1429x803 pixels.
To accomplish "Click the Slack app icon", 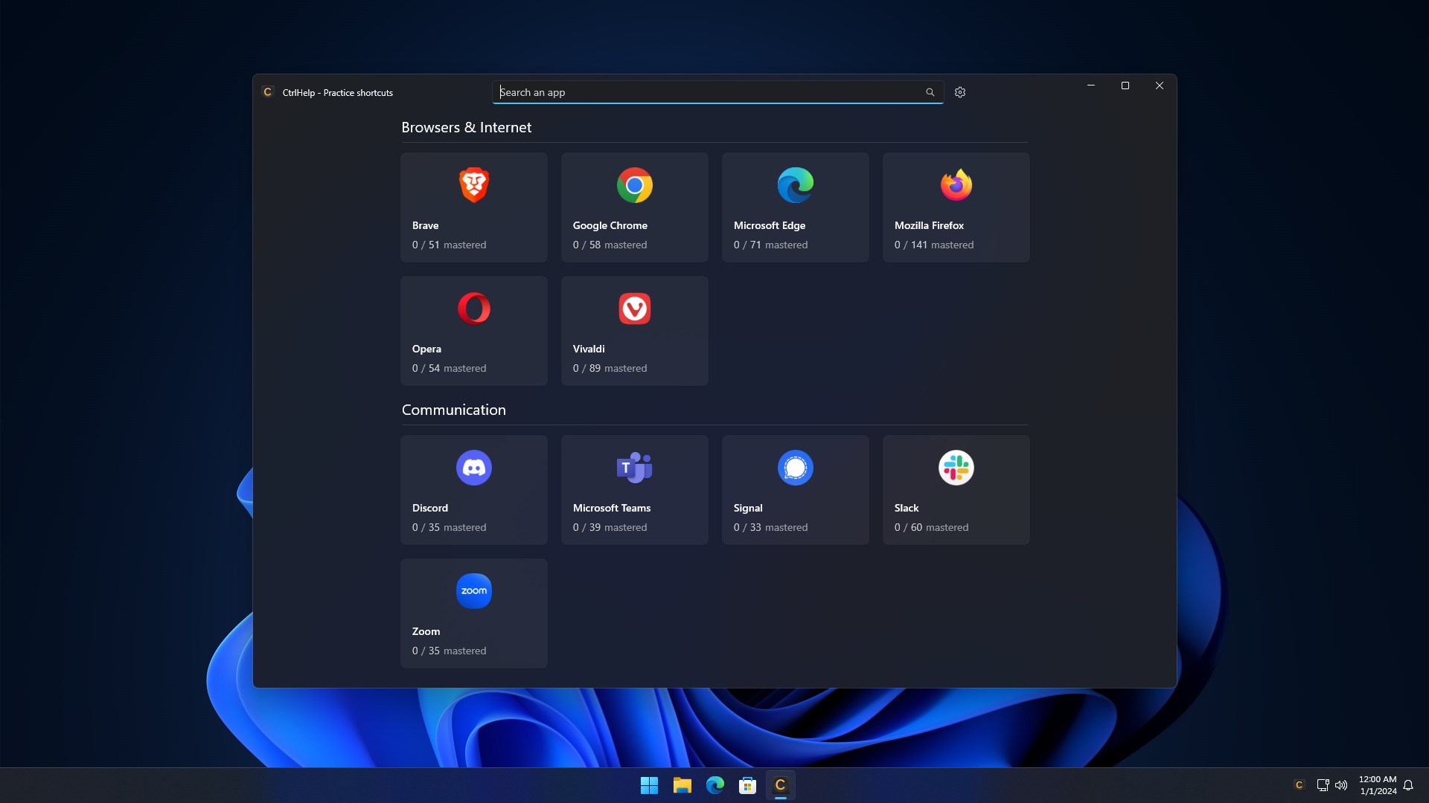I will (x=956, y=468).
